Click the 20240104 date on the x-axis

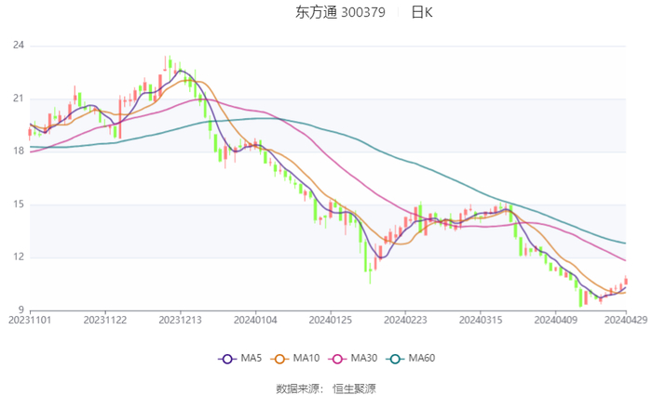tap(254, 319)
